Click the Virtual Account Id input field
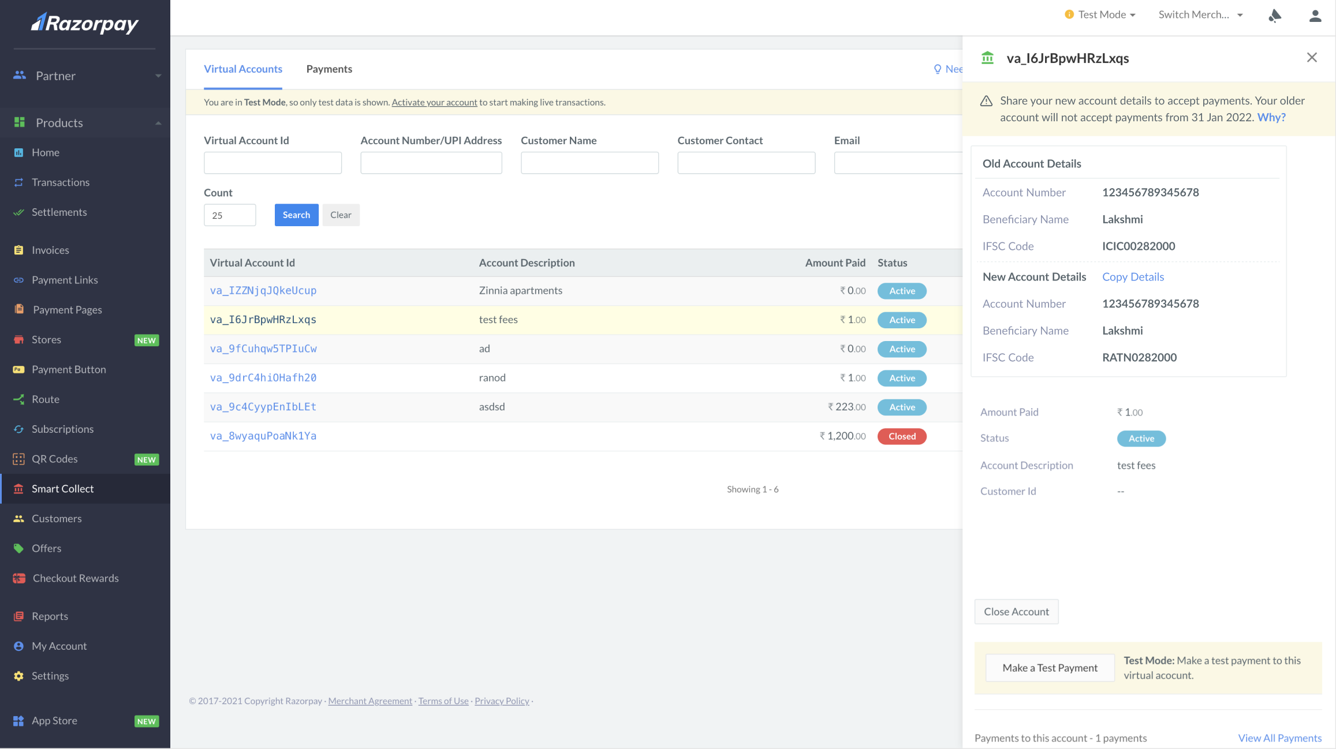The image size is (1336, 749). click(x=273, y=163)
